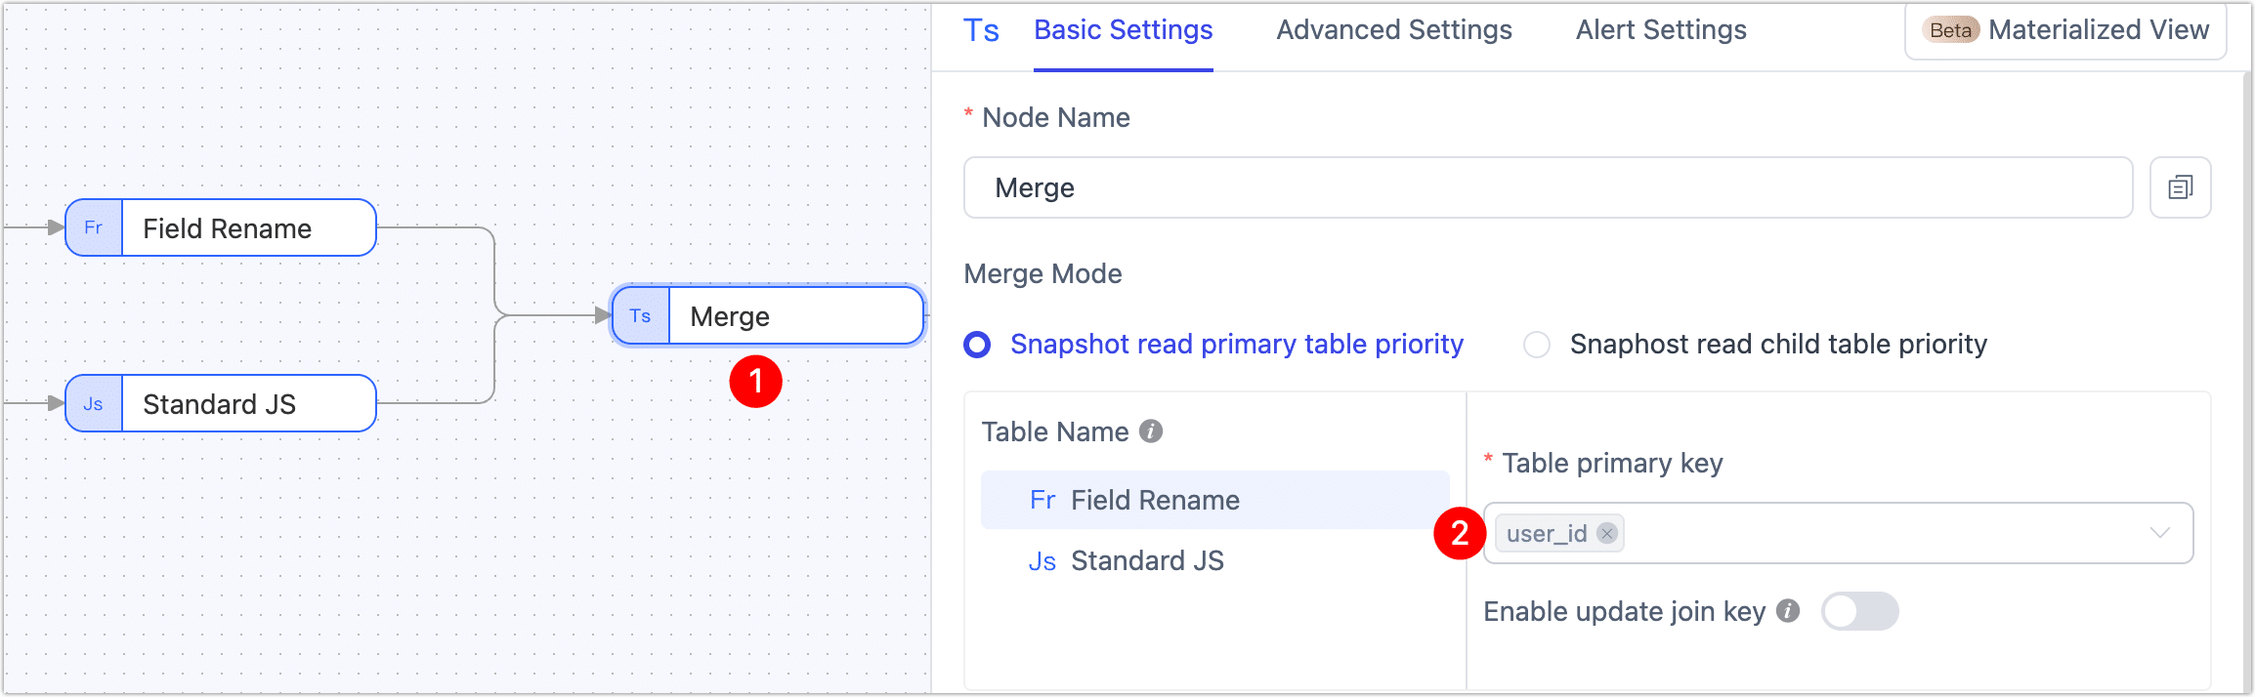
Task: Expand the Table primary key dropdown arrow
Action: [2159, 533]
